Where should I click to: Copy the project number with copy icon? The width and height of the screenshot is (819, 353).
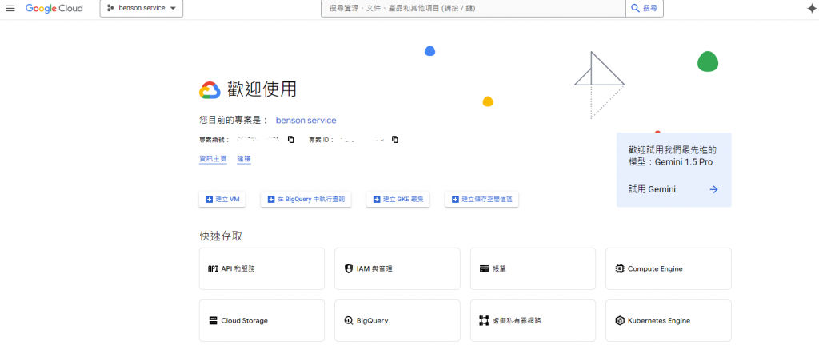pos(291,140)
